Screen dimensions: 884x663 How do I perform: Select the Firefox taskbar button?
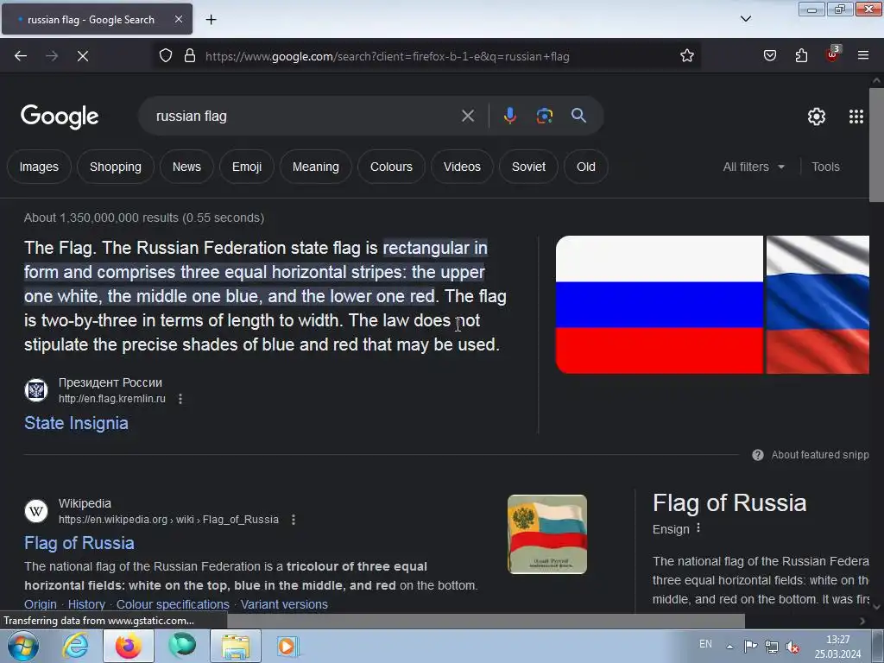click(x=129, y=646)
